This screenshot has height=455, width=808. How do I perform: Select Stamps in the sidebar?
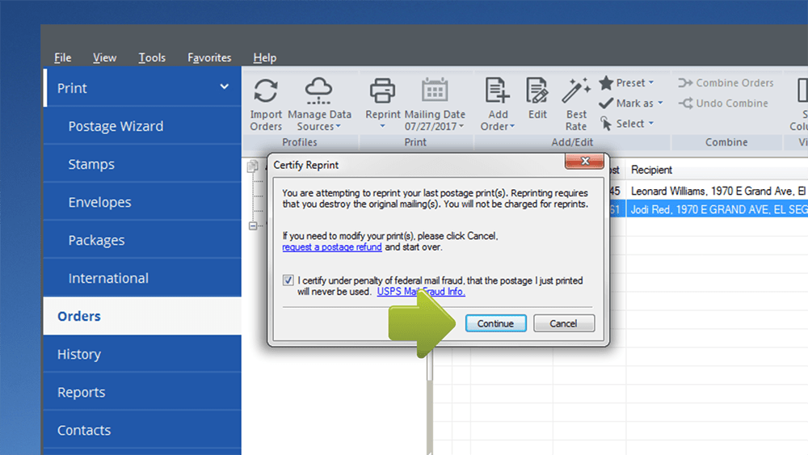pos(142,164)
